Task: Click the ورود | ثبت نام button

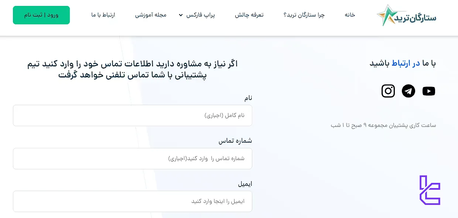Action: pyautogui.click(x=41, y=15)
